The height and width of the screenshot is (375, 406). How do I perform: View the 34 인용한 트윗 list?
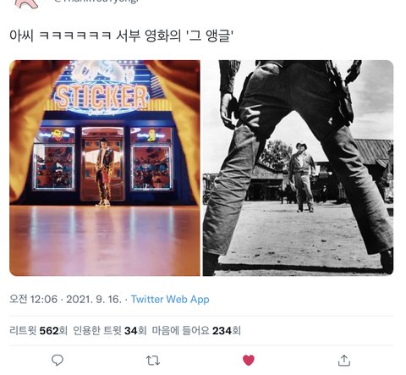(110, 330)
